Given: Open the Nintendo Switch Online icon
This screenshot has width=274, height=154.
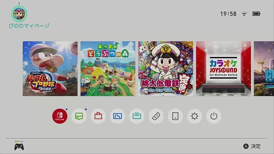Looking at the screenshot, I should [x=60, y=116].
